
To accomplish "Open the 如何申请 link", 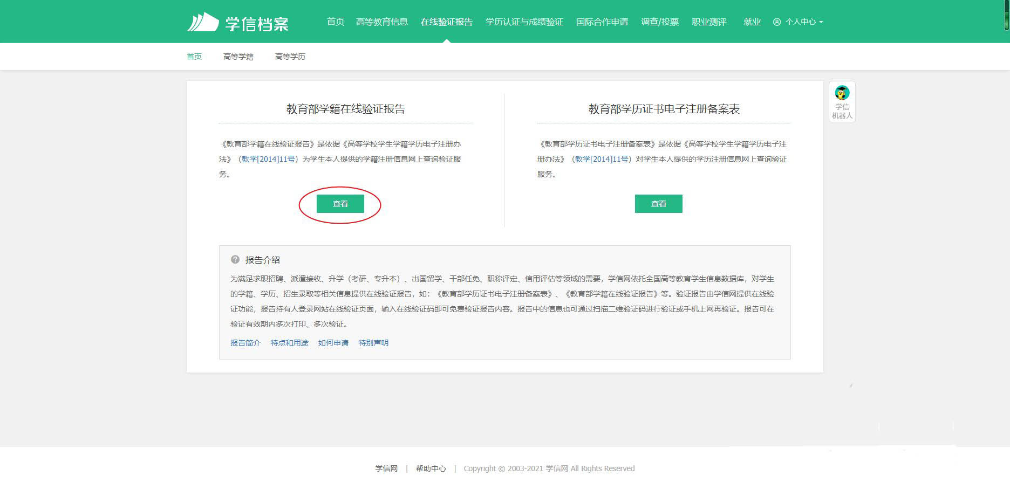I will (x=333, y=343).
